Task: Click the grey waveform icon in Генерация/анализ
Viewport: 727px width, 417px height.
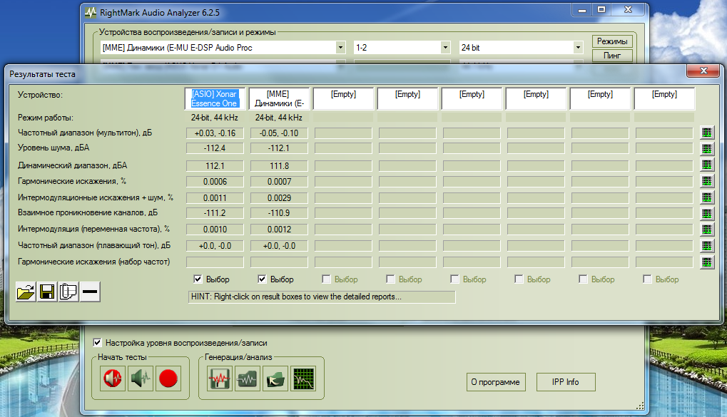Action: (248, 379)
